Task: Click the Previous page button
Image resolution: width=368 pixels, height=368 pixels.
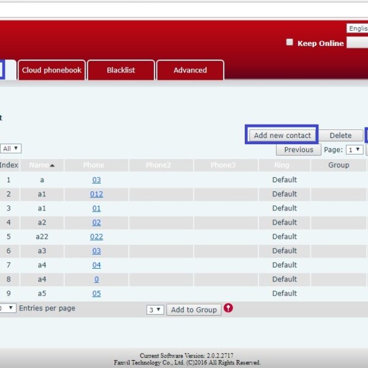Action: tap(299, 150)
